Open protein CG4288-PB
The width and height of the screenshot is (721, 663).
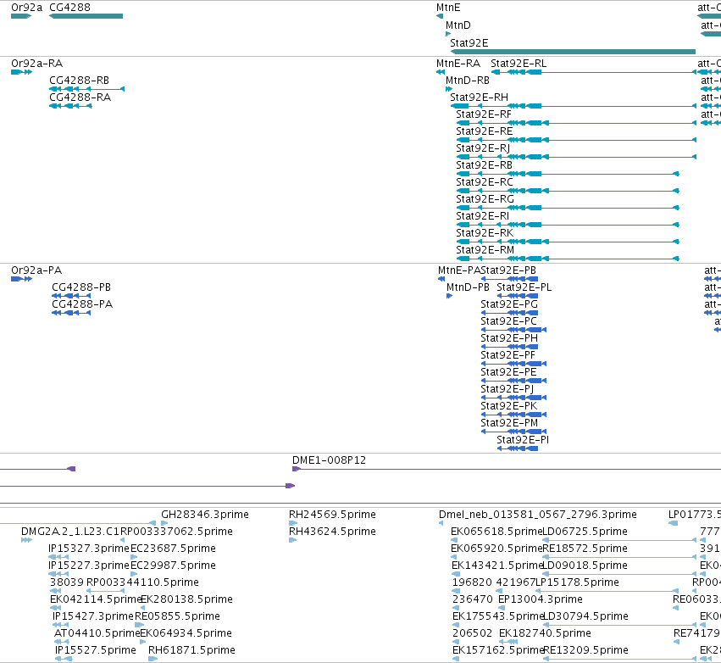(81, 287)
